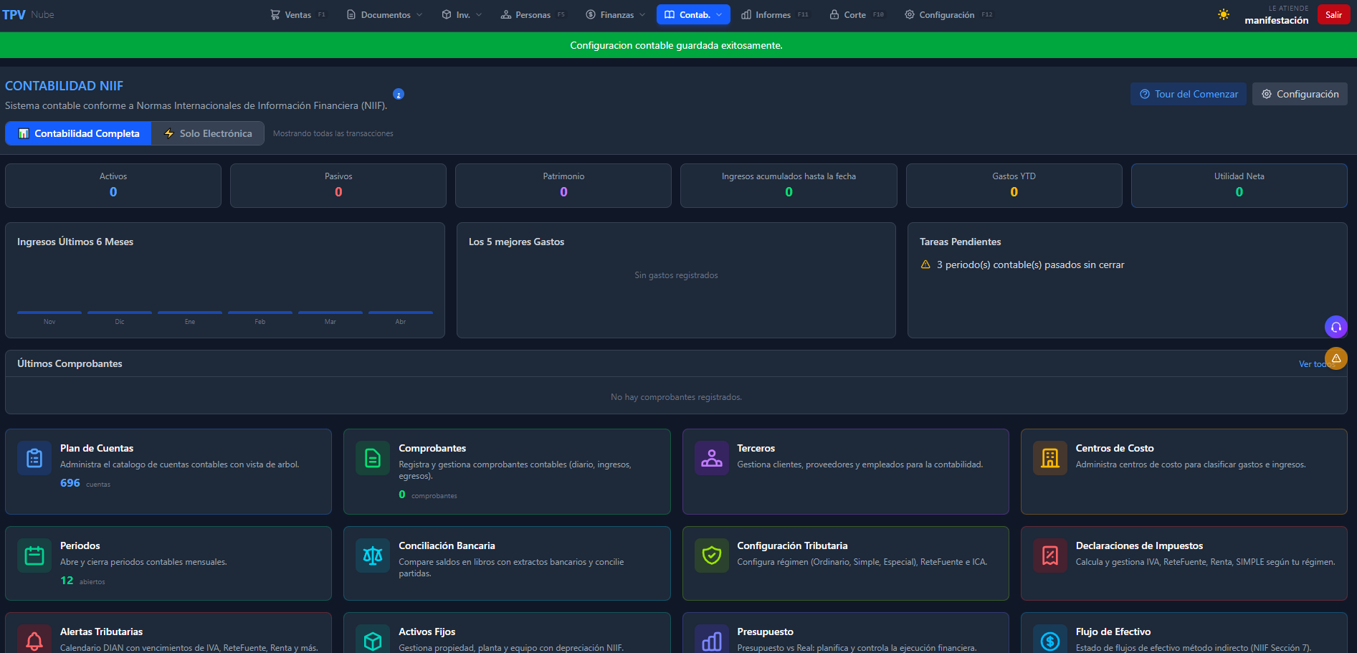Click the Conciliación Bancaria scales icon
This screenshot has height=653, width=1357.
click(x=373, y=556)
